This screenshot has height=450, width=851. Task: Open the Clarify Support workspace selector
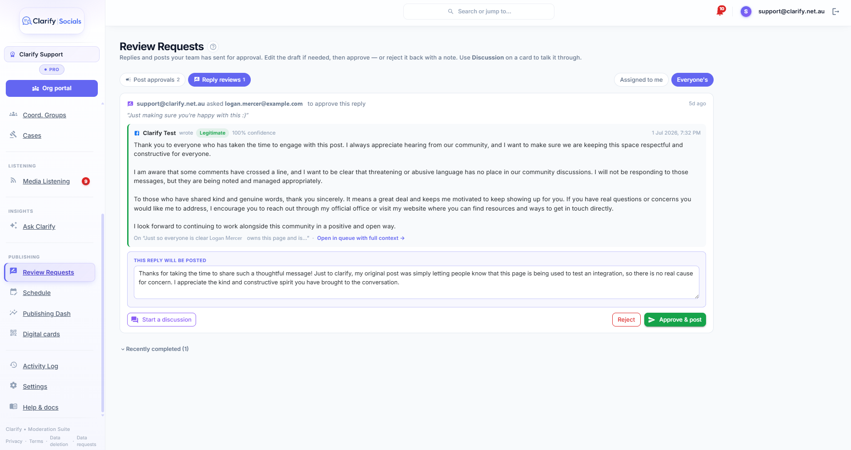click(x=52, y=54)
